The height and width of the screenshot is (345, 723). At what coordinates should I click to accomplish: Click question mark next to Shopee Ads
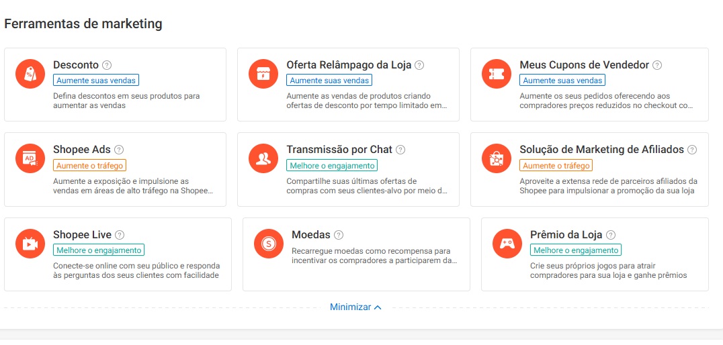point(119,150)
